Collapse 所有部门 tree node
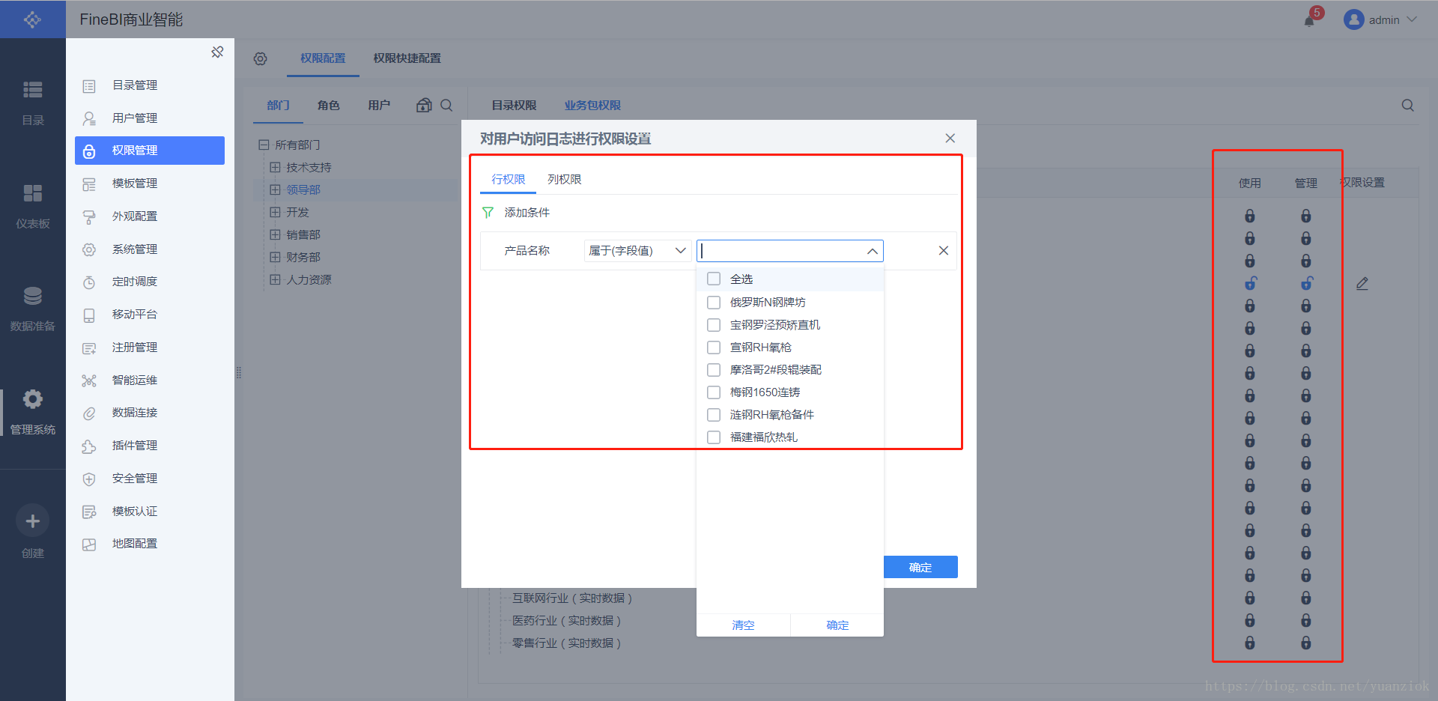This screenshot has height=701, width=1438. click(264, 145)
